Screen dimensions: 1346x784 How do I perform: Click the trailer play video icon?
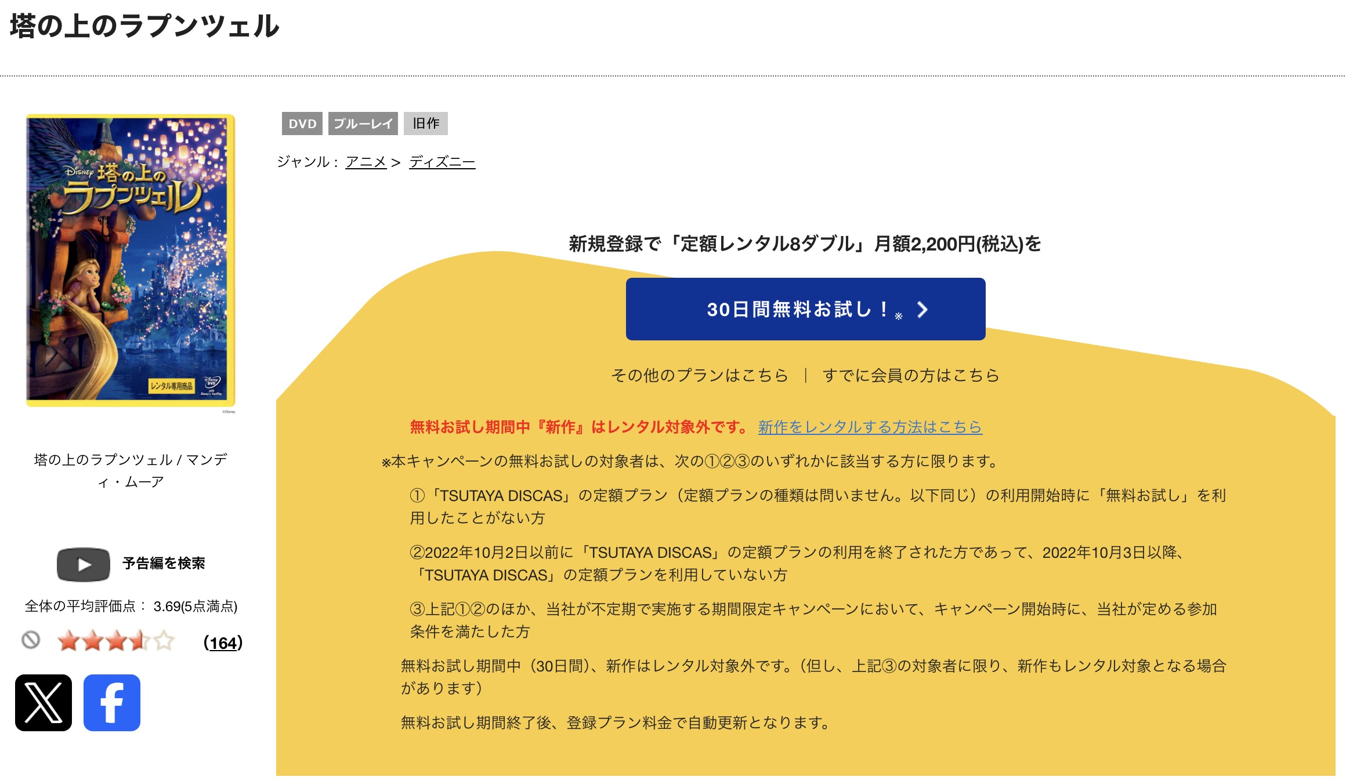coord(84,564)
